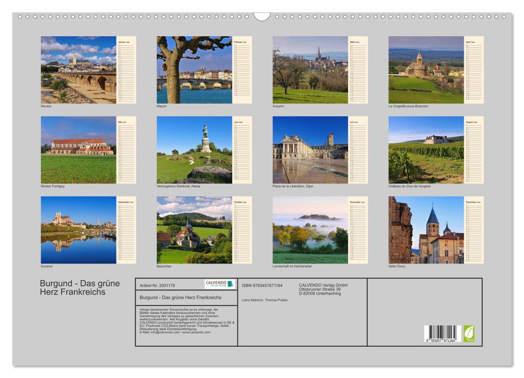This screenshot has width=524, height=378.
Task: Click the ISBN 9783457871164 text
Action: [x=262, y=285]
